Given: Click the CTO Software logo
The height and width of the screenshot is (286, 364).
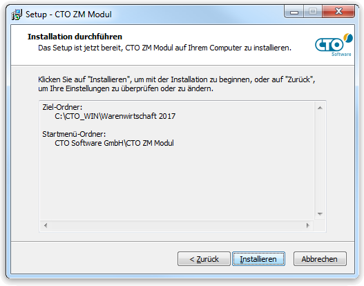Looking at the screenshot, I should tap(334, 45).
